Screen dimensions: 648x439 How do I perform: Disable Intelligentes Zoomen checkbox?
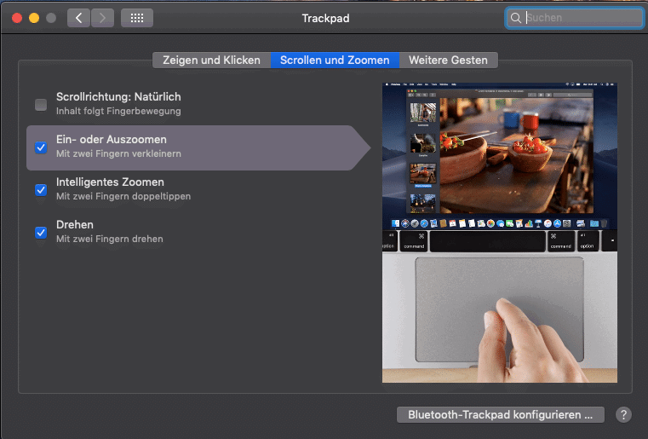point(41,190)
